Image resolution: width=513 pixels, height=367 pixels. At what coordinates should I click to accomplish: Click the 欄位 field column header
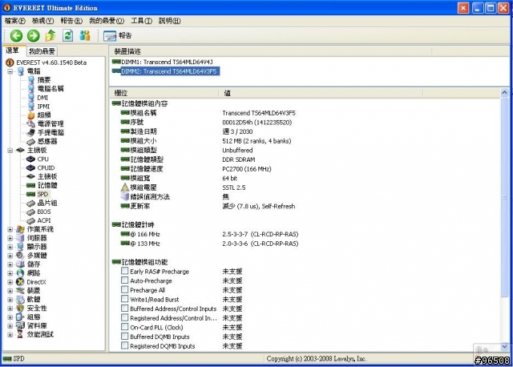click(164, 93)
